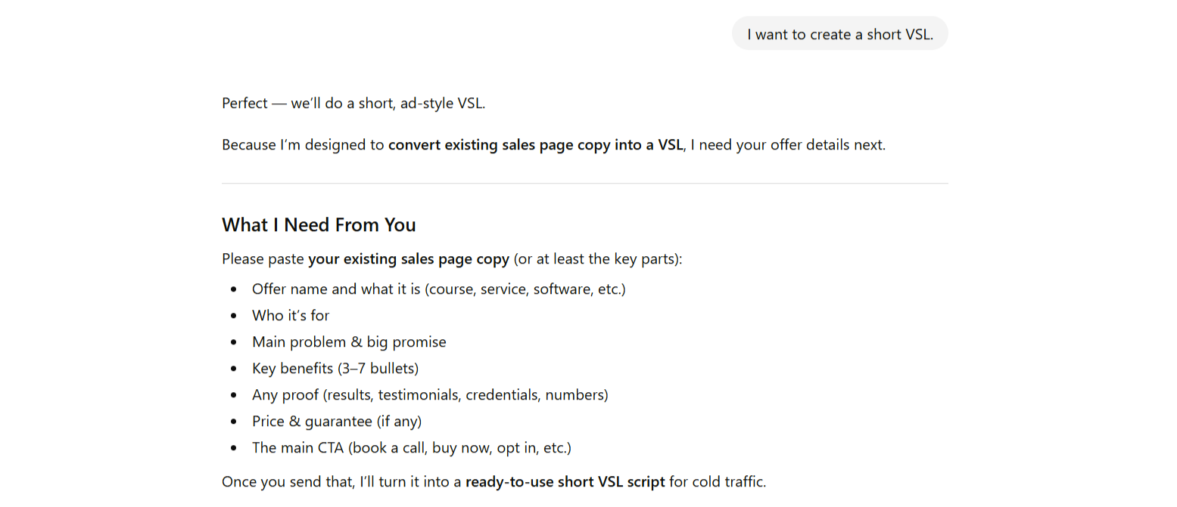Click the horizontal divider line below the intro
Image resolution: width=1177 pixels, height=507 pixels.
[x=584, y=183]
